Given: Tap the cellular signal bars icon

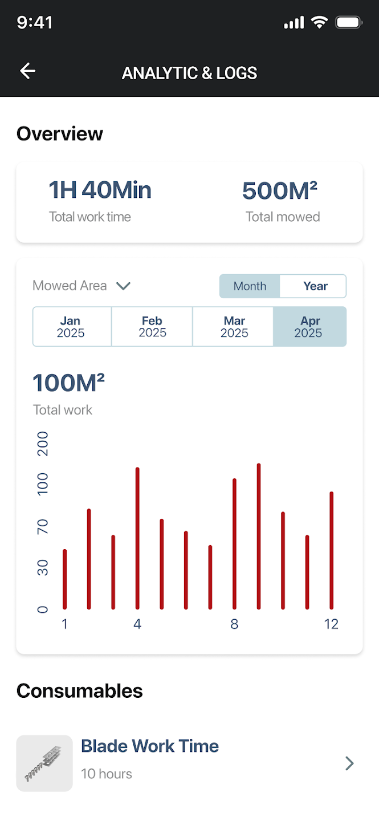Looking at the screenshot, I should pyautogui.click(x=294, y=23).
